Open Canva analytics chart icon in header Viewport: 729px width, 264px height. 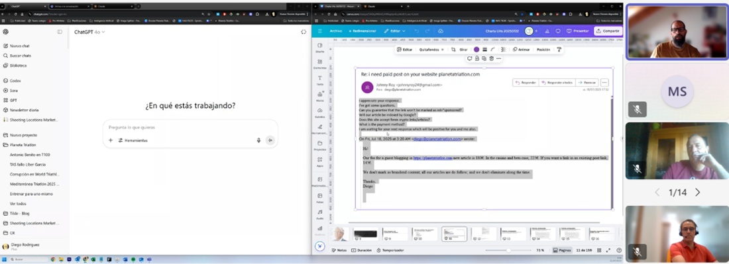point(547,31)
